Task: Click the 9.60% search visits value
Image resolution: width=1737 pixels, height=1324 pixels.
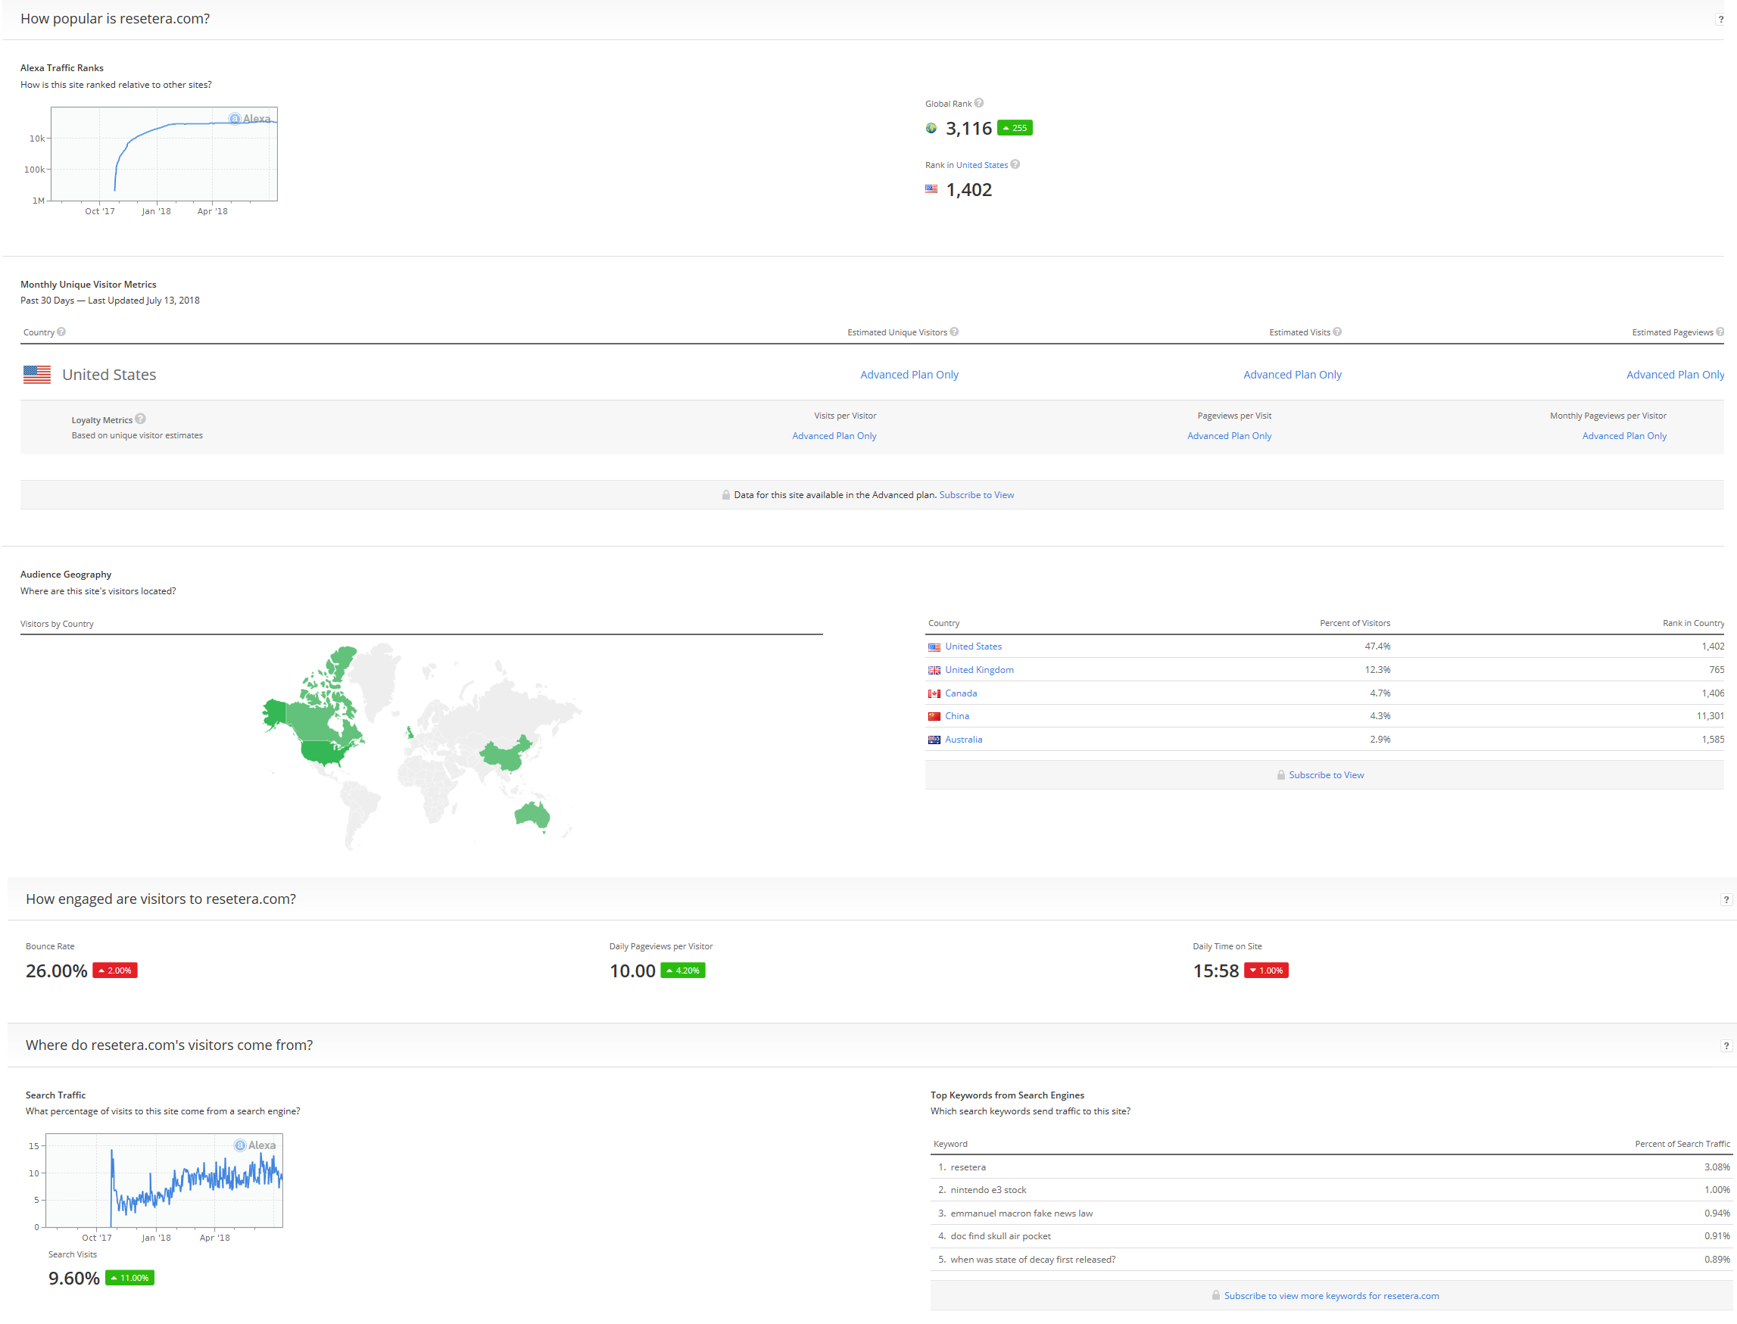Action: click(x=74, y=1279)
